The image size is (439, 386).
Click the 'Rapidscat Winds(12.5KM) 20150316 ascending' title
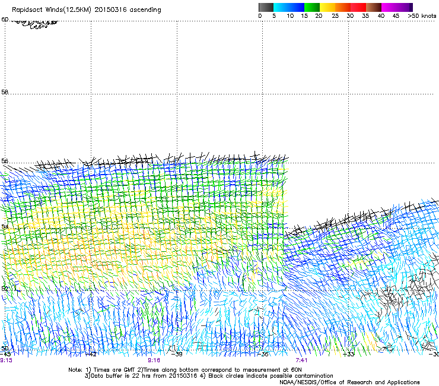(x=87, y=10)
